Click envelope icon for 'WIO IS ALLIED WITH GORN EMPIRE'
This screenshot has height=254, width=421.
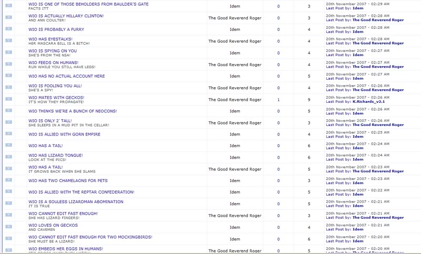[x=8, y=134]
